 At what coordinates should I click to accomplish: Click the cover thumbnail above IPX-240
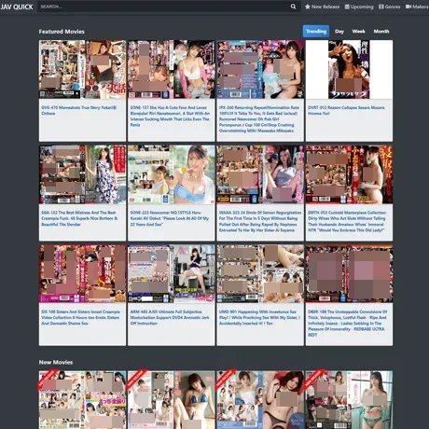(x=260, y=69)
